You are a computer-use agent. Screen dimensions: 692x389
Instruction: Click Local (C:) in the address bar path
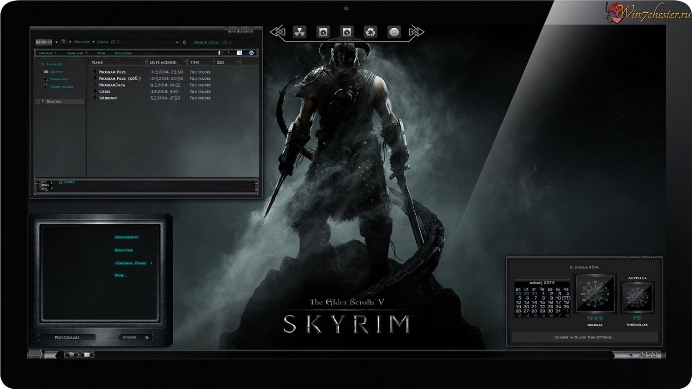[108, 42]
